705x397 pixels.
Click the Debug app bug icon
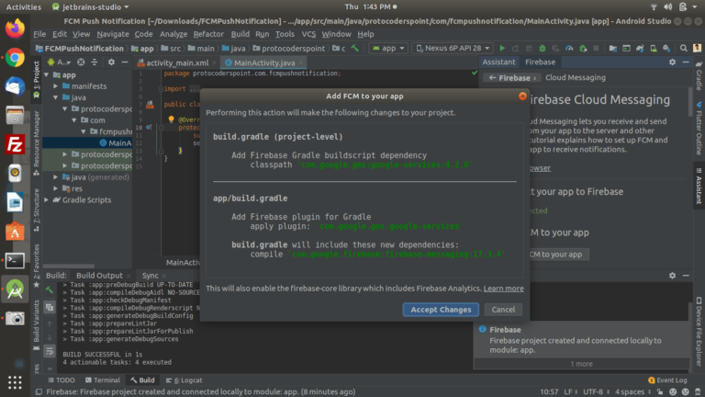543,48
